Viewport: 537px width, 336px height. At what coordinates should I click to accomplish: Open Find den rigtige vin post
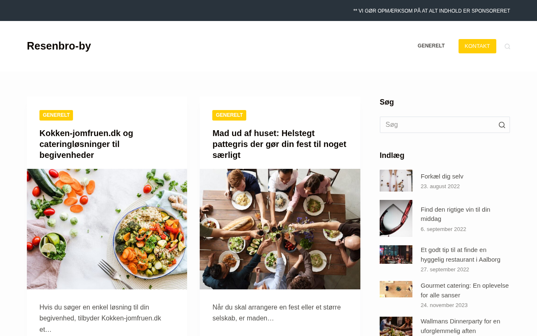point(455,214)
